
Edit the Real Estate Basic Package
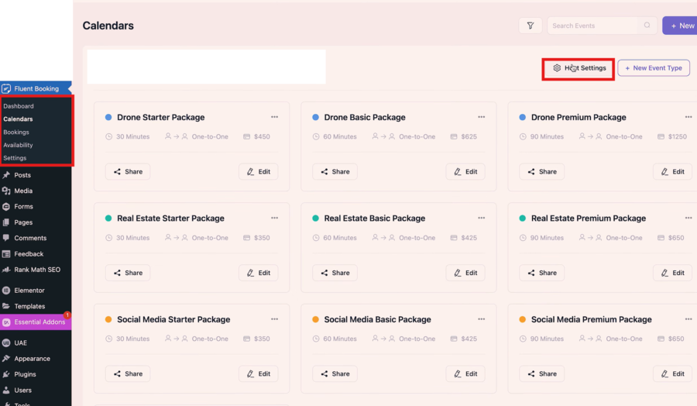pyautogui.click(x=465, y=273)
